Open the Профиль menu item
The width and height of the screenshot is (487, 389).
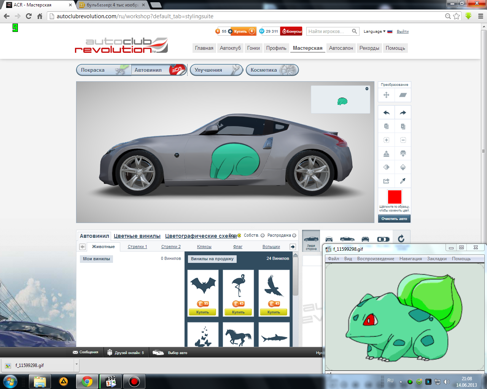point(276,48)
